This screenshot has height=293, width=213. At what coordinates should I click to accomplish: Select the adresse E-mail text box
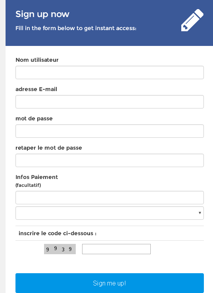point(109,102)
